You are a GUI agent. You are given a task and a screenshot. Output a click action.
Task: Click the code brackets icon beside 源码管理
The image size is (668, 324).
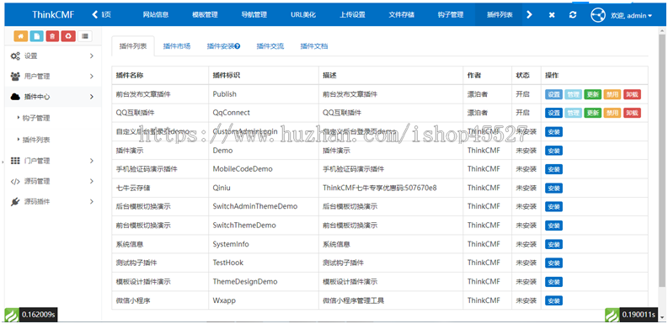pyautogui.click(x=15, y=182)
